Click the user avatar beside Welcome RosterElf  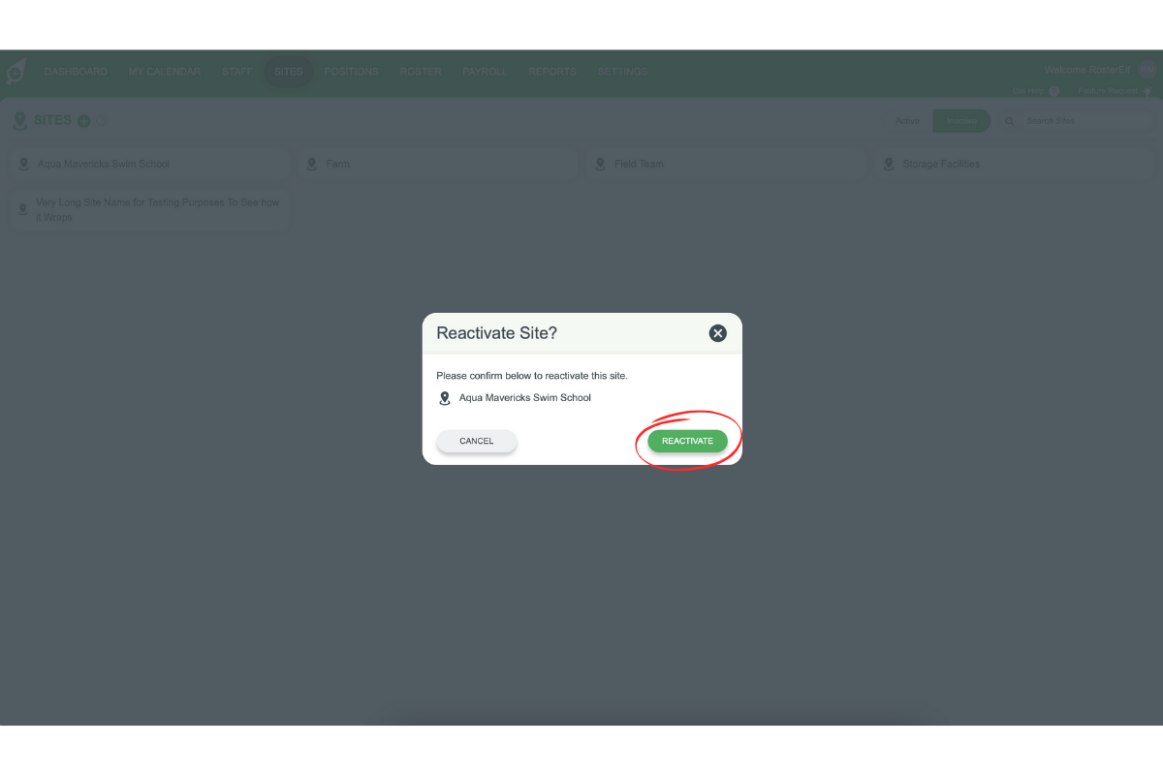click(1147, 69)
